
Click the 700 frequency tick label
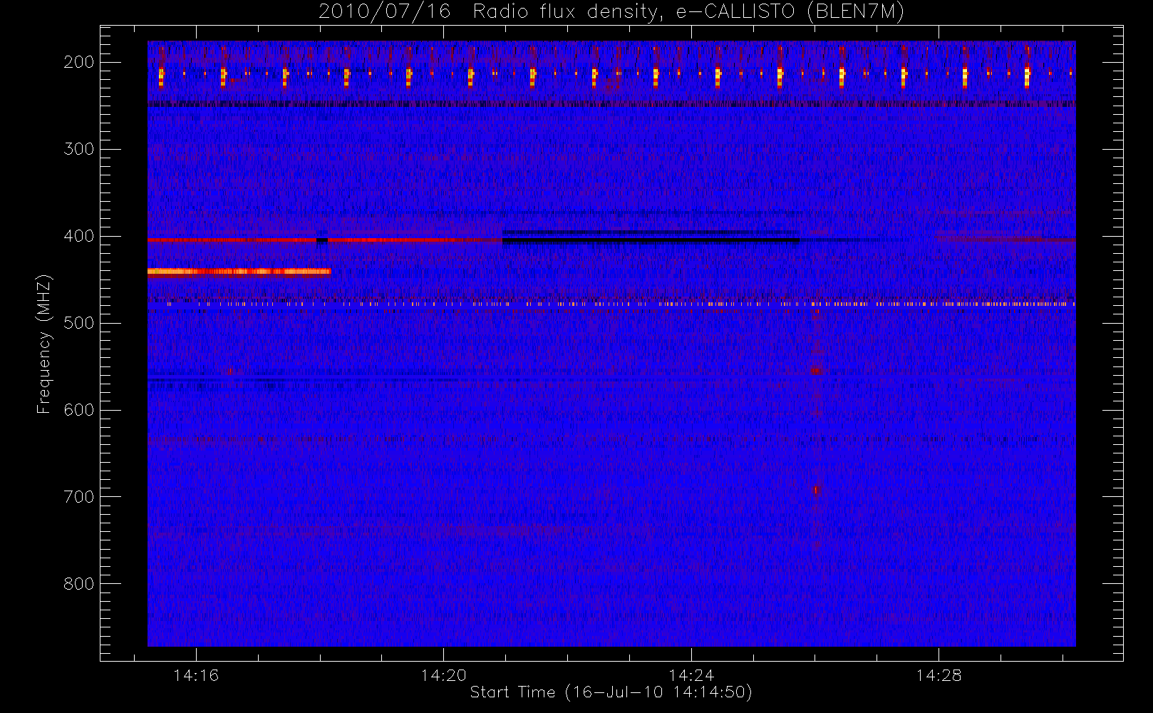coord(79,497)
